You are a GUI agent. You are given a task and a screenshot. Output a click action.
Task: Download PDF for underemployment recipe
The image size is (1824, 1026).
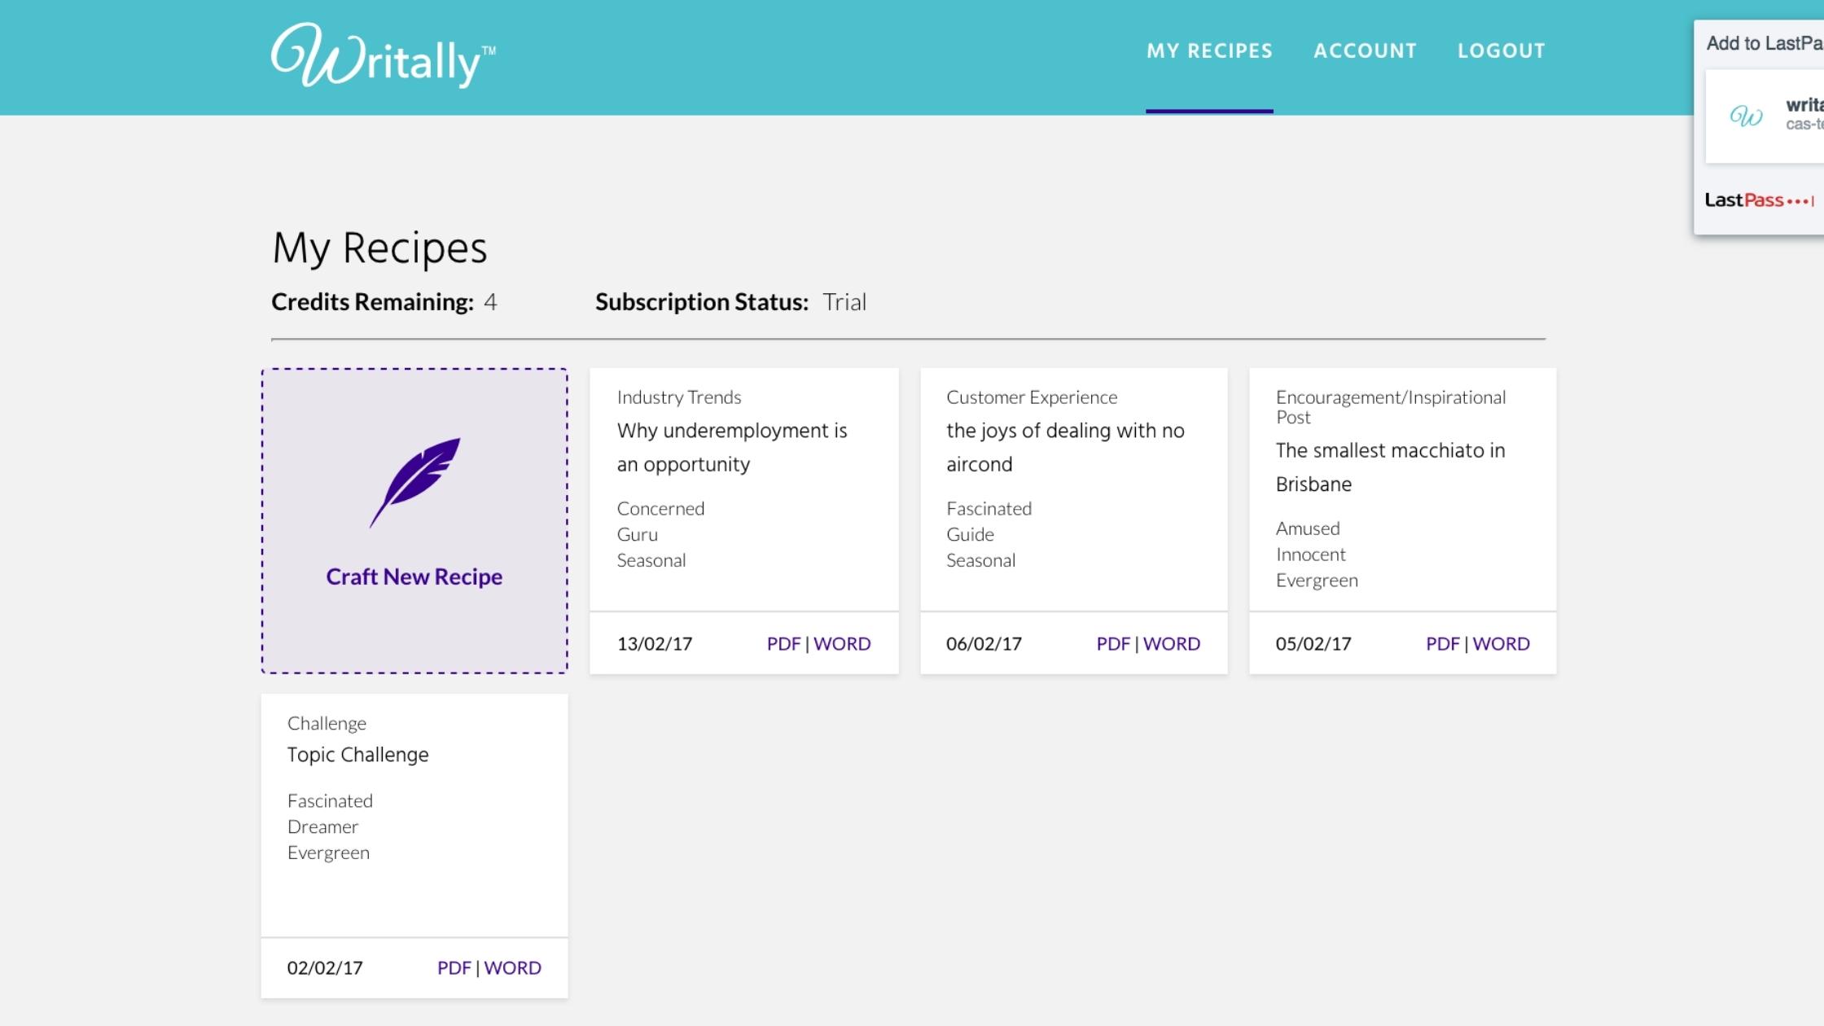783,643
